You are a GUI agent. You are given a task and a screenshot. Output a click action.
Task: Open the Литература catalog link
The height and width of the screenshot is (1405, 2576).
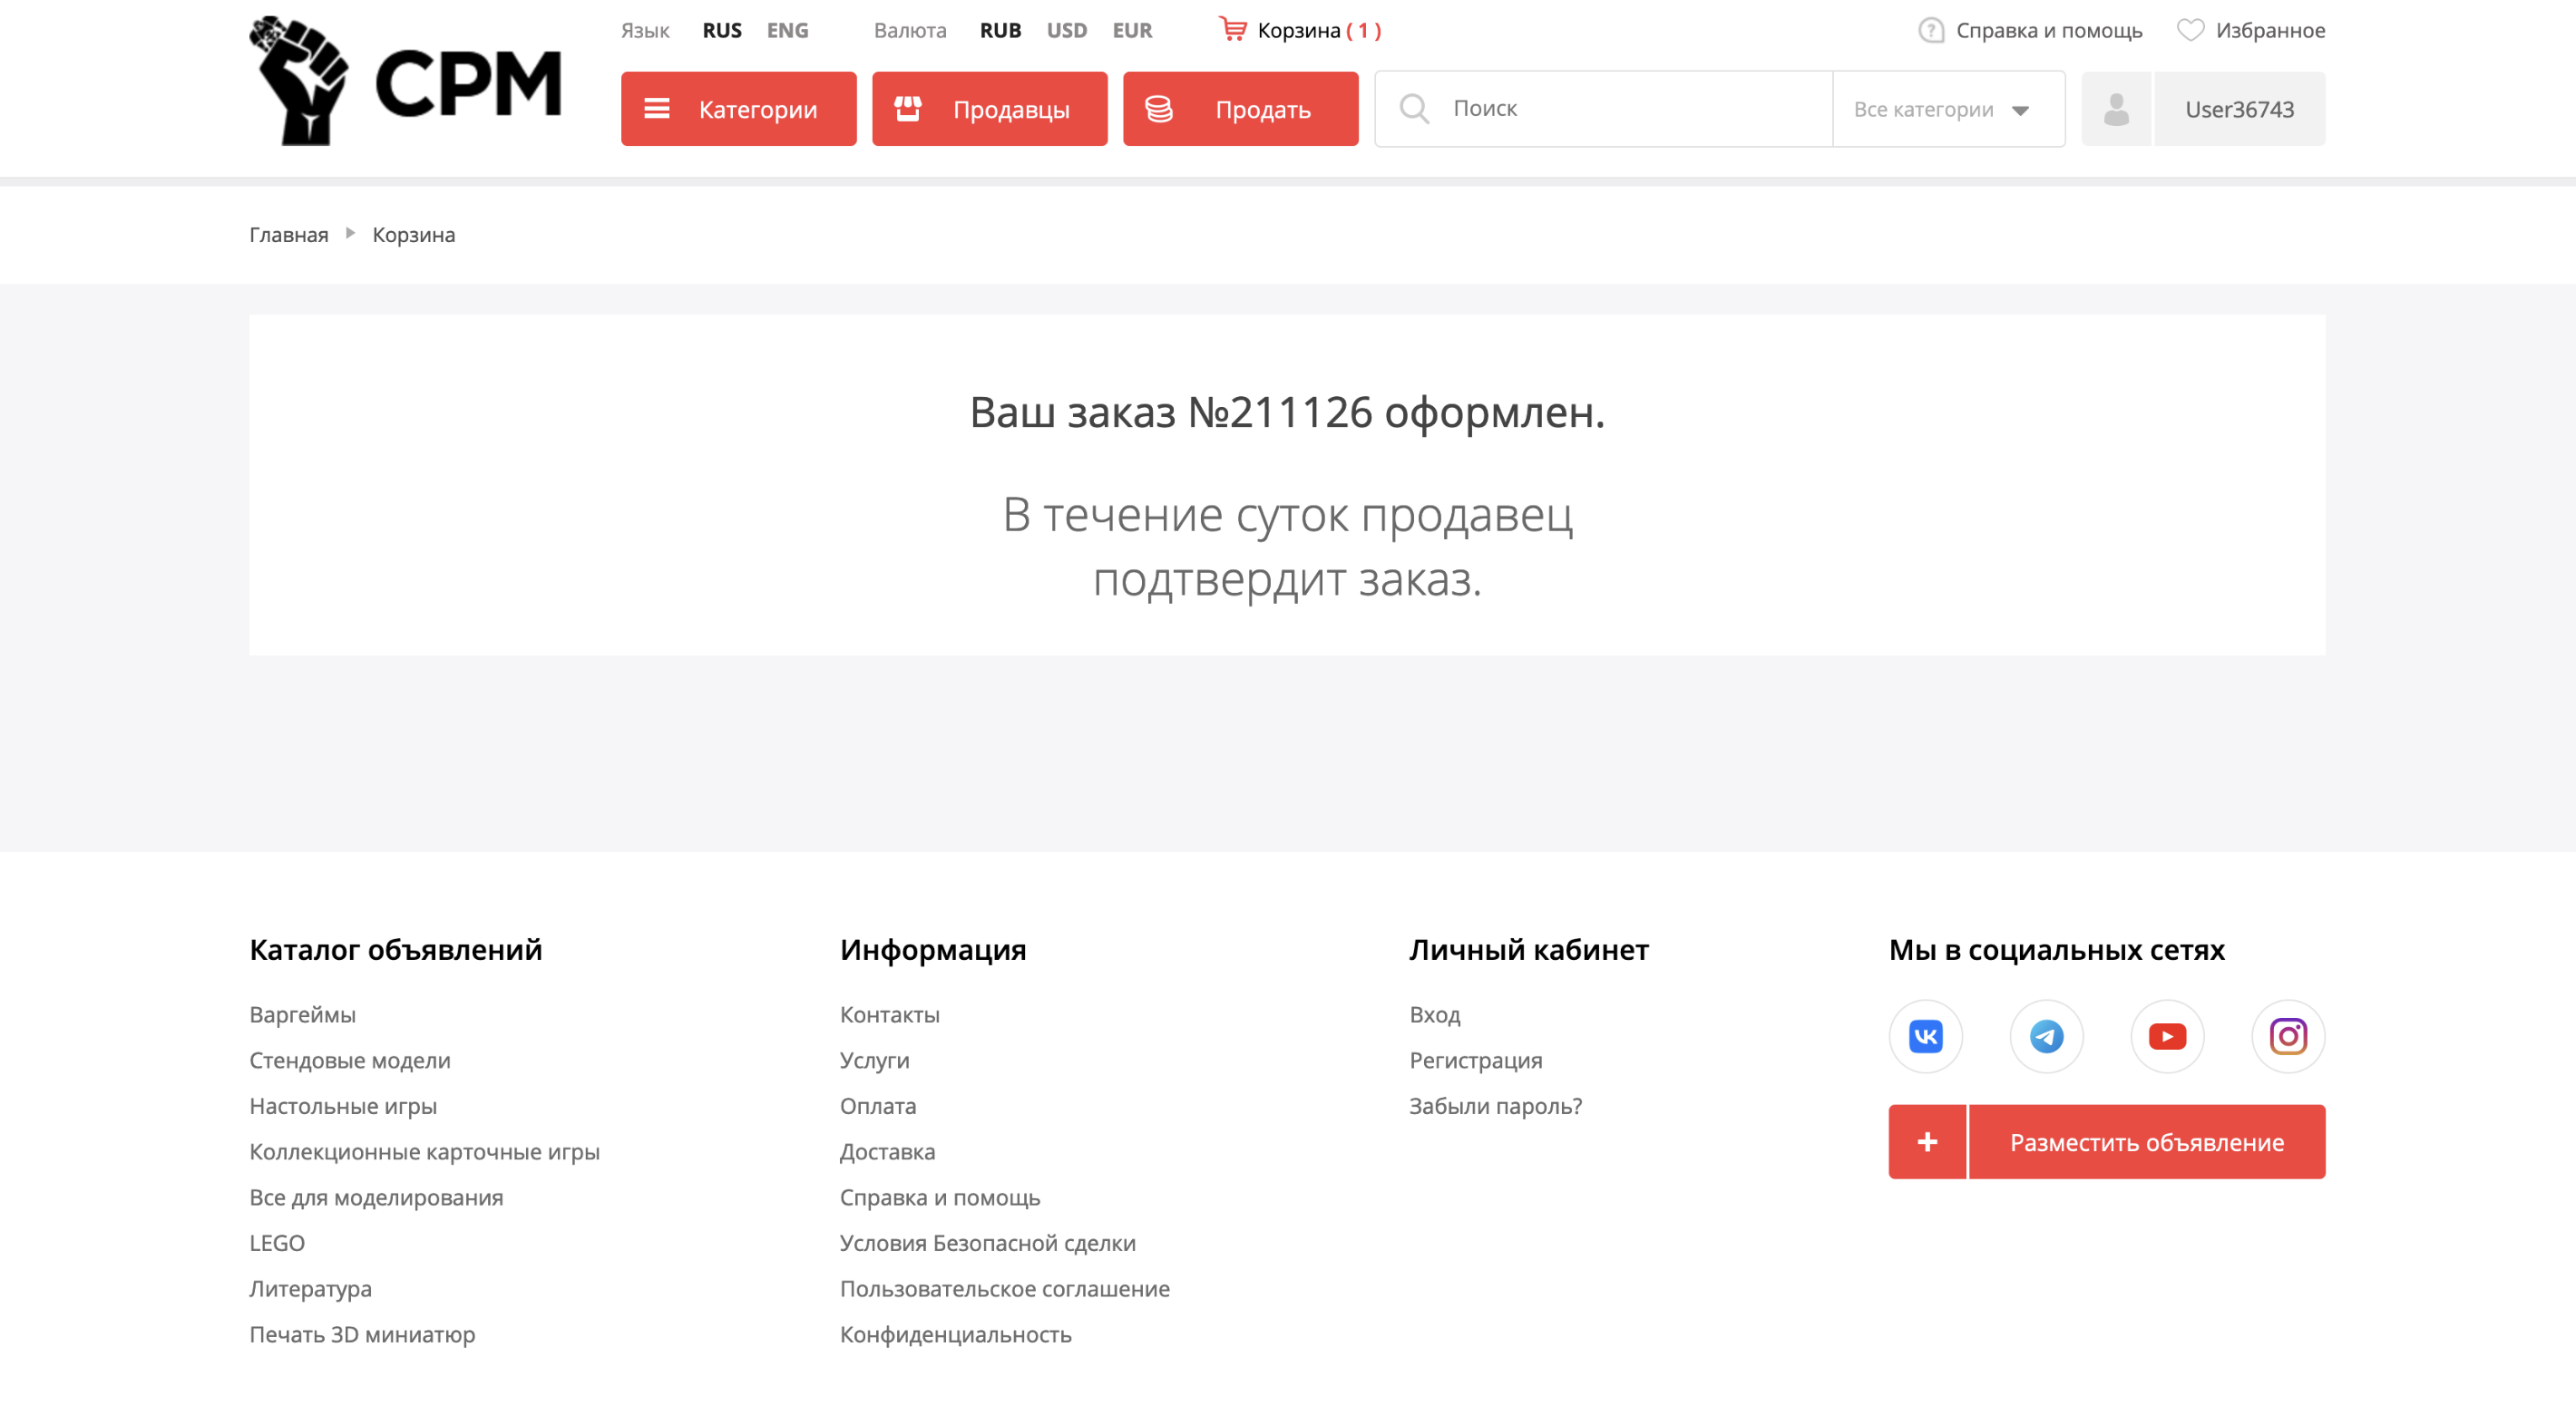click(x=310, y=1289)
